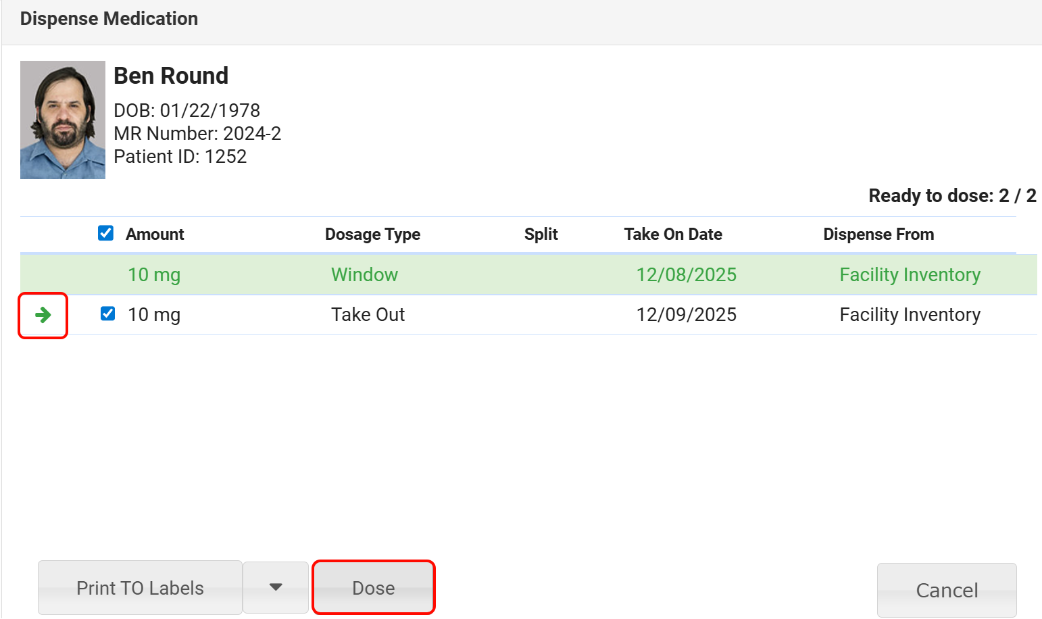Cancel the Dispense Medication dialog

[946, 590]
